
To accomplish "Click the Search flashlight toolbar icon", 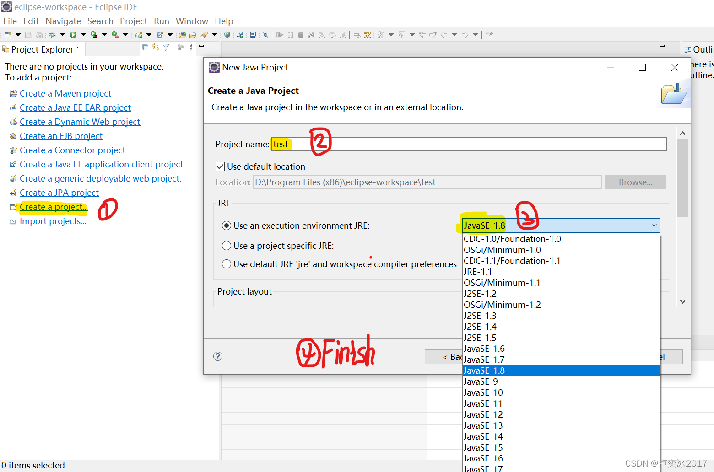I will point(204,35).
